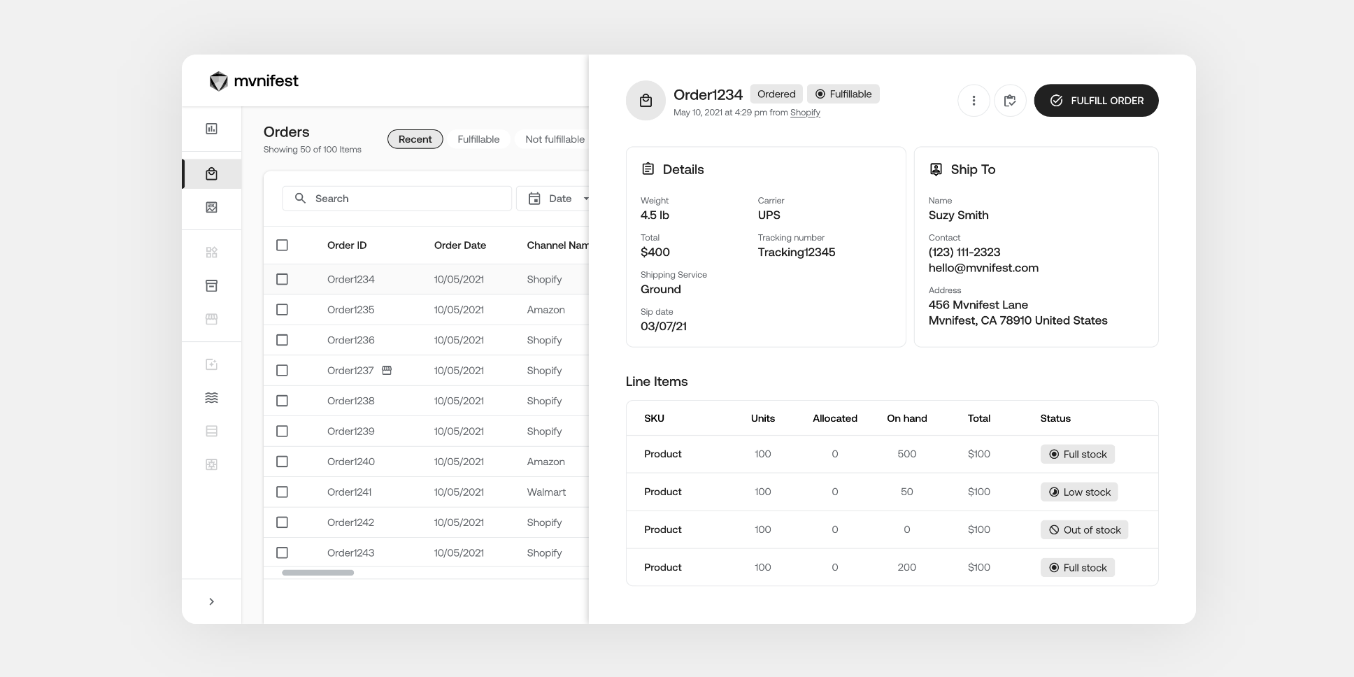Image resolution: width=1354 pixels, height=677 pixels.
Task: Switch to the Fulfillable filter tab
Action: click(478, 139)
